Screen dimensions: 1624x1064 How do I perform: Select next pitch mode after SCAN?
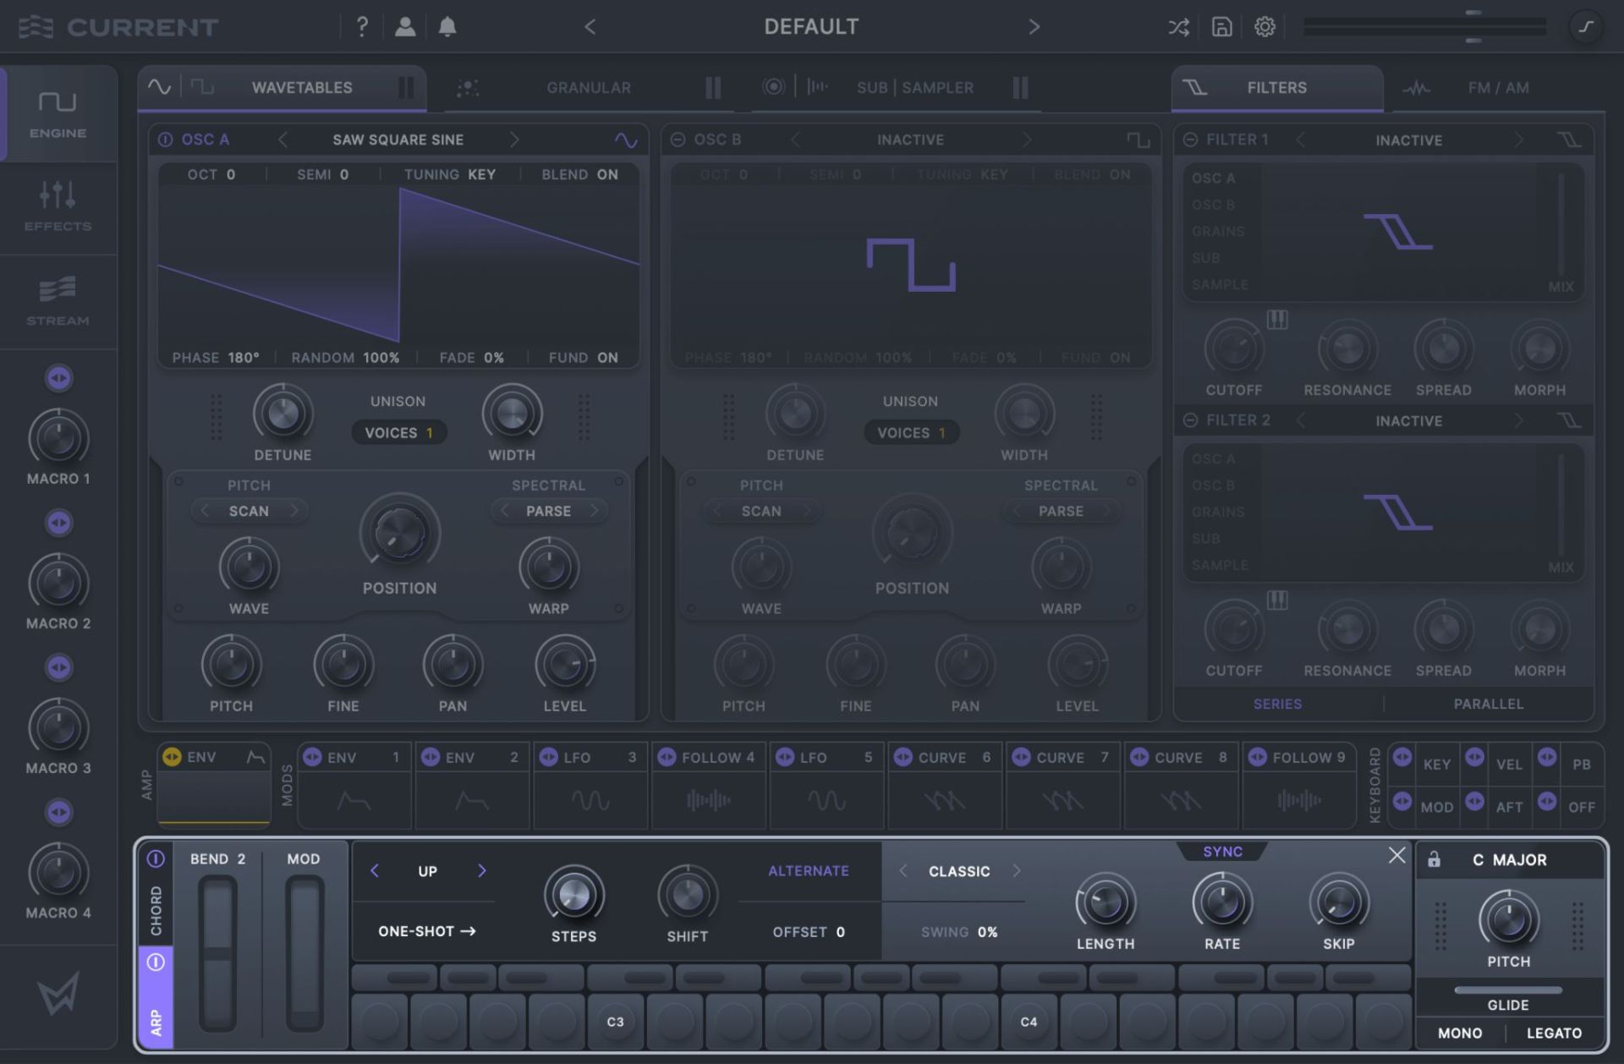pos(294,511)
